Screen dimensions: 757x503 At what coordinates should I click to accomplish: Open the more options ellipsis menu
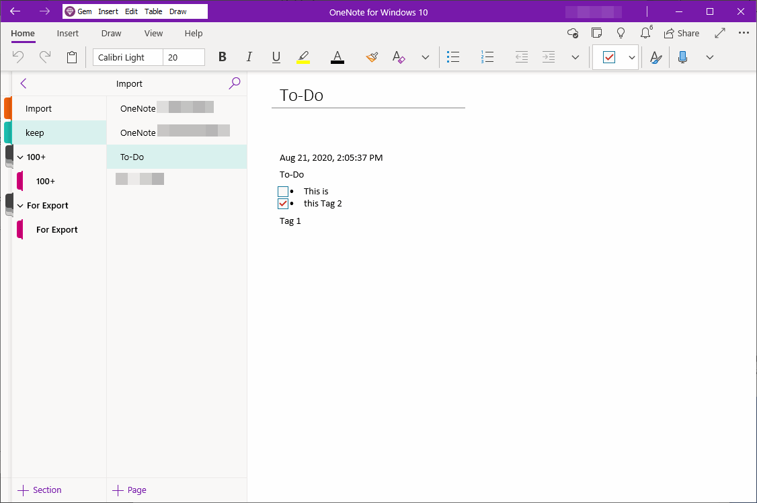click(x=744, y=33)
